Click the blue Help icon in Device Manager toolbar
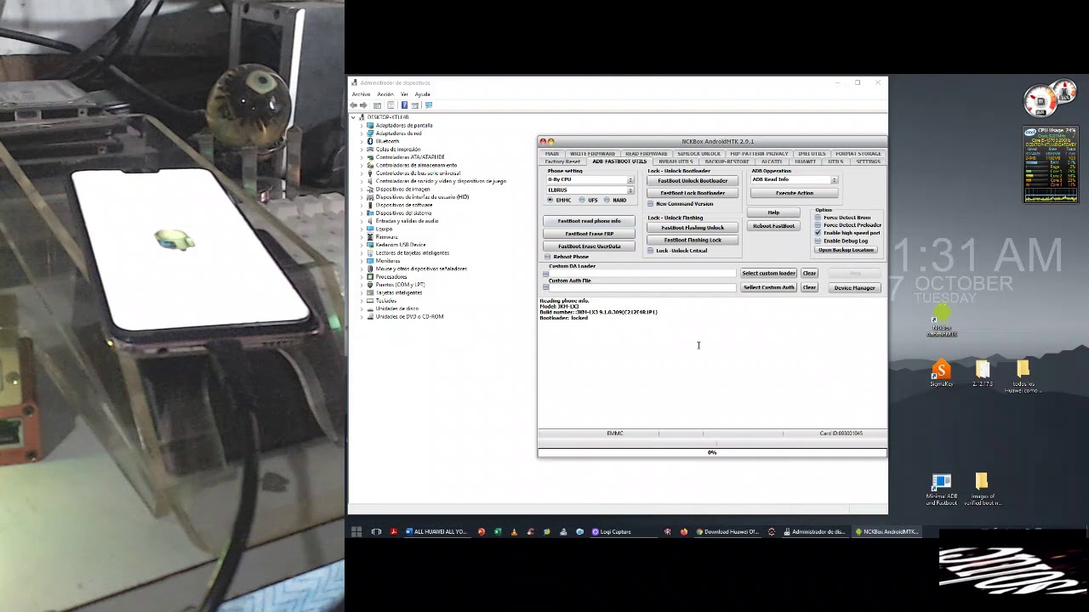The image size is (1089, 612). coord(404,105)
